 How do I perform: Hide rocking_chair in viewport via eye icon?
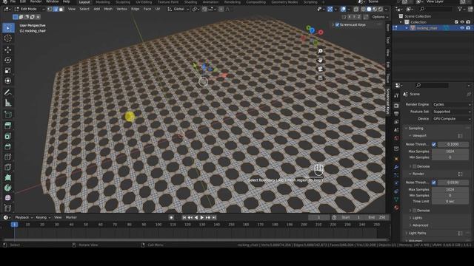462,28
